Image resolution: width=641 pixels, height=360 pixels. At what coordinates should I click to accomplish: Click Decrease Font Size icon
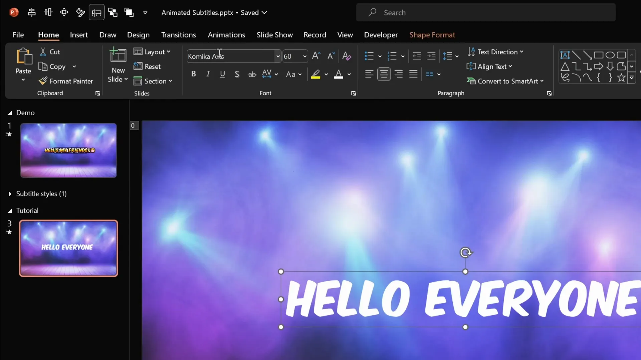point(331,56)
